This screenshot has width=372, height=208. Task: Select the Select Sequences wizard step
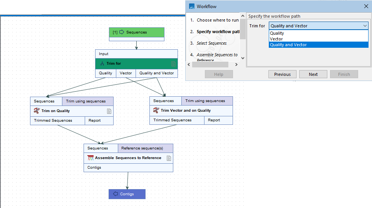coord(211,43)
